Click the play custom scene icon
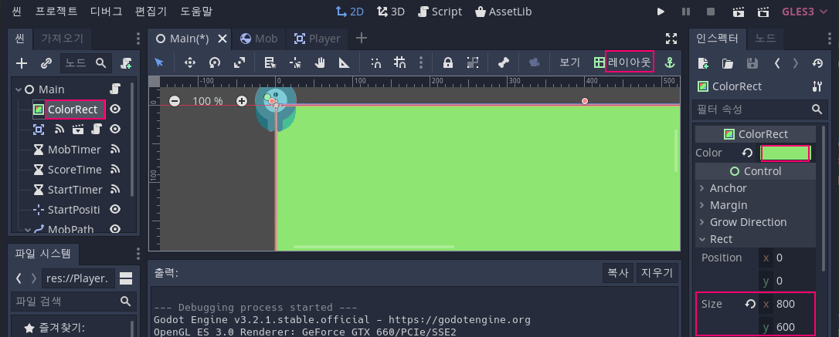Viewport: 839px width, 337px height. [763, 12]
